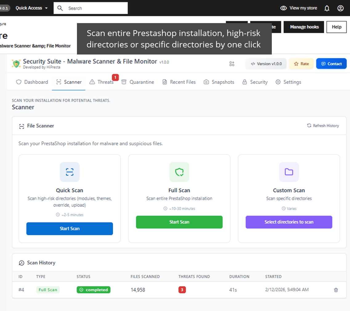Click the 14,958 files scanned value

pyautogui.click(x=138, y=290)
